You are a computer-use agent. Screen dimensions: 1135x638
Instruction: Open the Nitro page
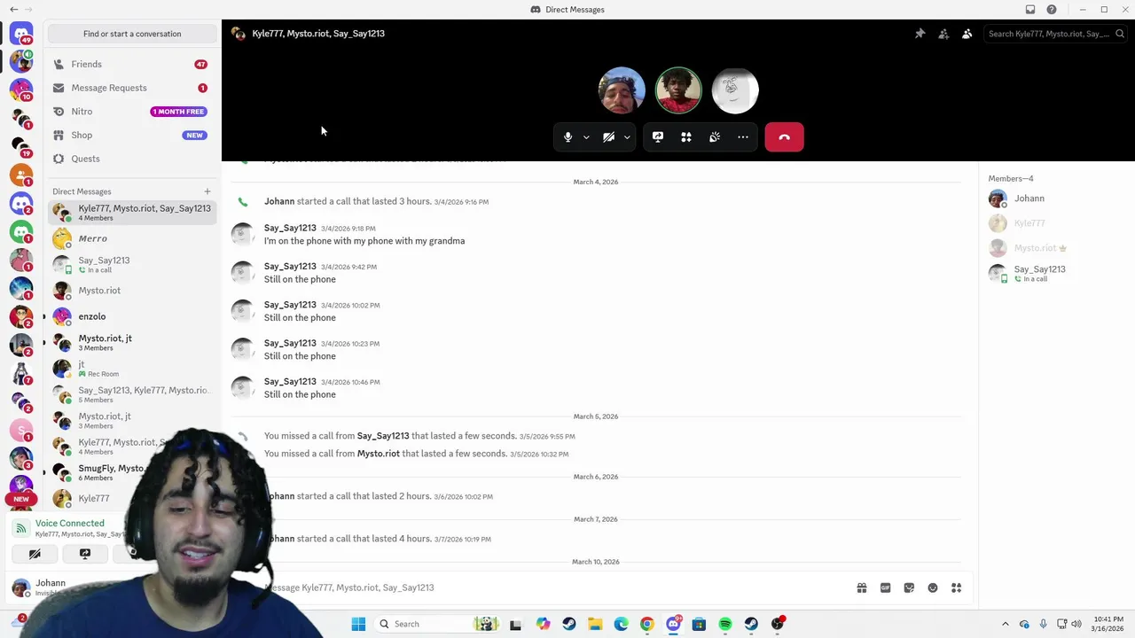tap(132, 112)
